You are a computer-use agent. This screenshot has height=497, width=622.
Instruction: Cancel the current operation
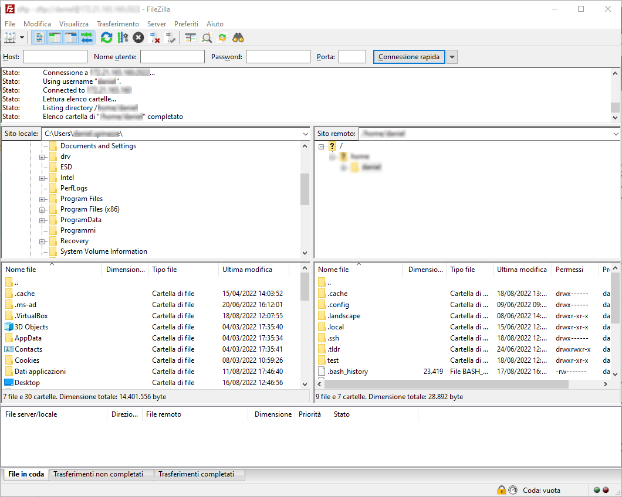tap(138, 38)
